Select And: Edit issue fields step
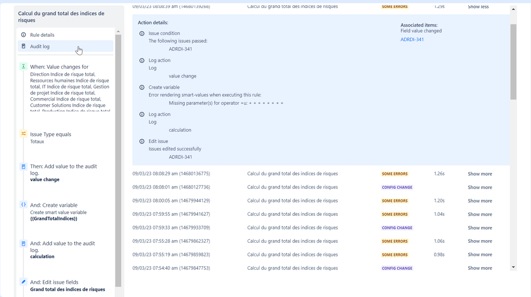This screenshot has width=531, height=297. click(66, 285)
